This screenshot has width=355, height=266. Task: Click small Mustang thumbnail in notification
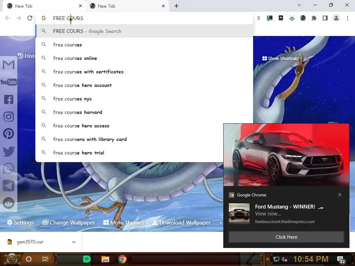[x=239, y=213]
